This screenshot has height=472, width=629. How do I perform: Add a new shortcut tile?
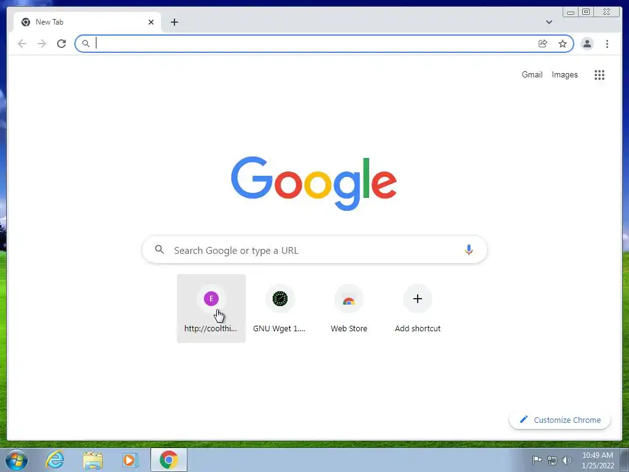click(x=418, y=309)
